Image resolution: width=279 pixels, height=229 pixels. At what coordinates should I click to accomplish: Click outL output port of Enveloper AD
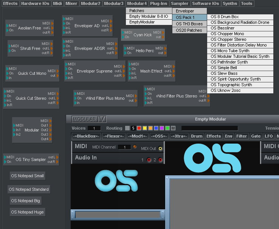coord(111,26)
